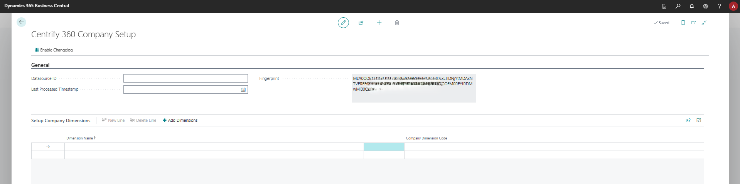Create new record with plus icon
Viewport: 740px width, 184px height.
pos(379,23)
